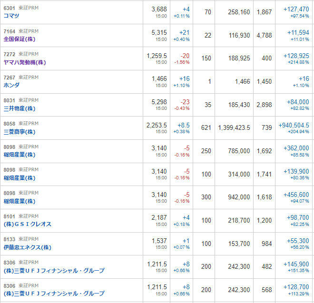Select 三井物産 purchase price 2,898
The width and height of the screenshot is (314, 303).
(265, 105)
